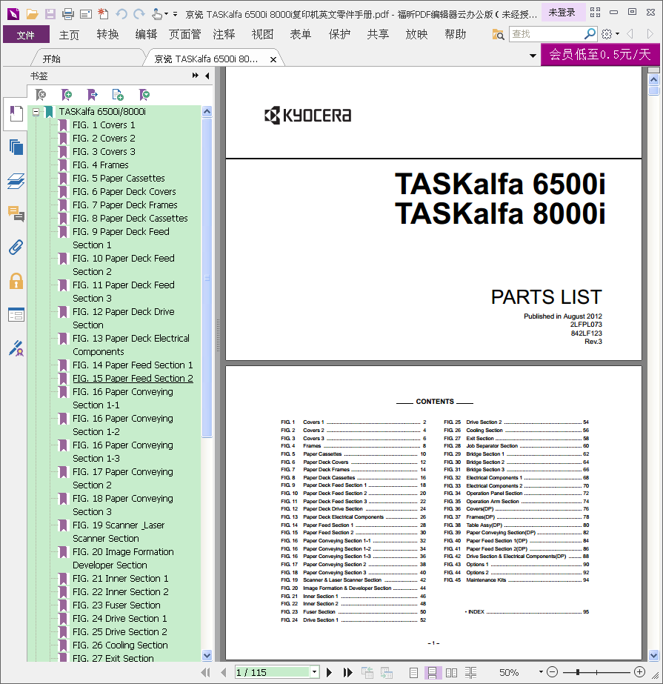
Task: Zoom in with the plus button
Action: (639, 672)
